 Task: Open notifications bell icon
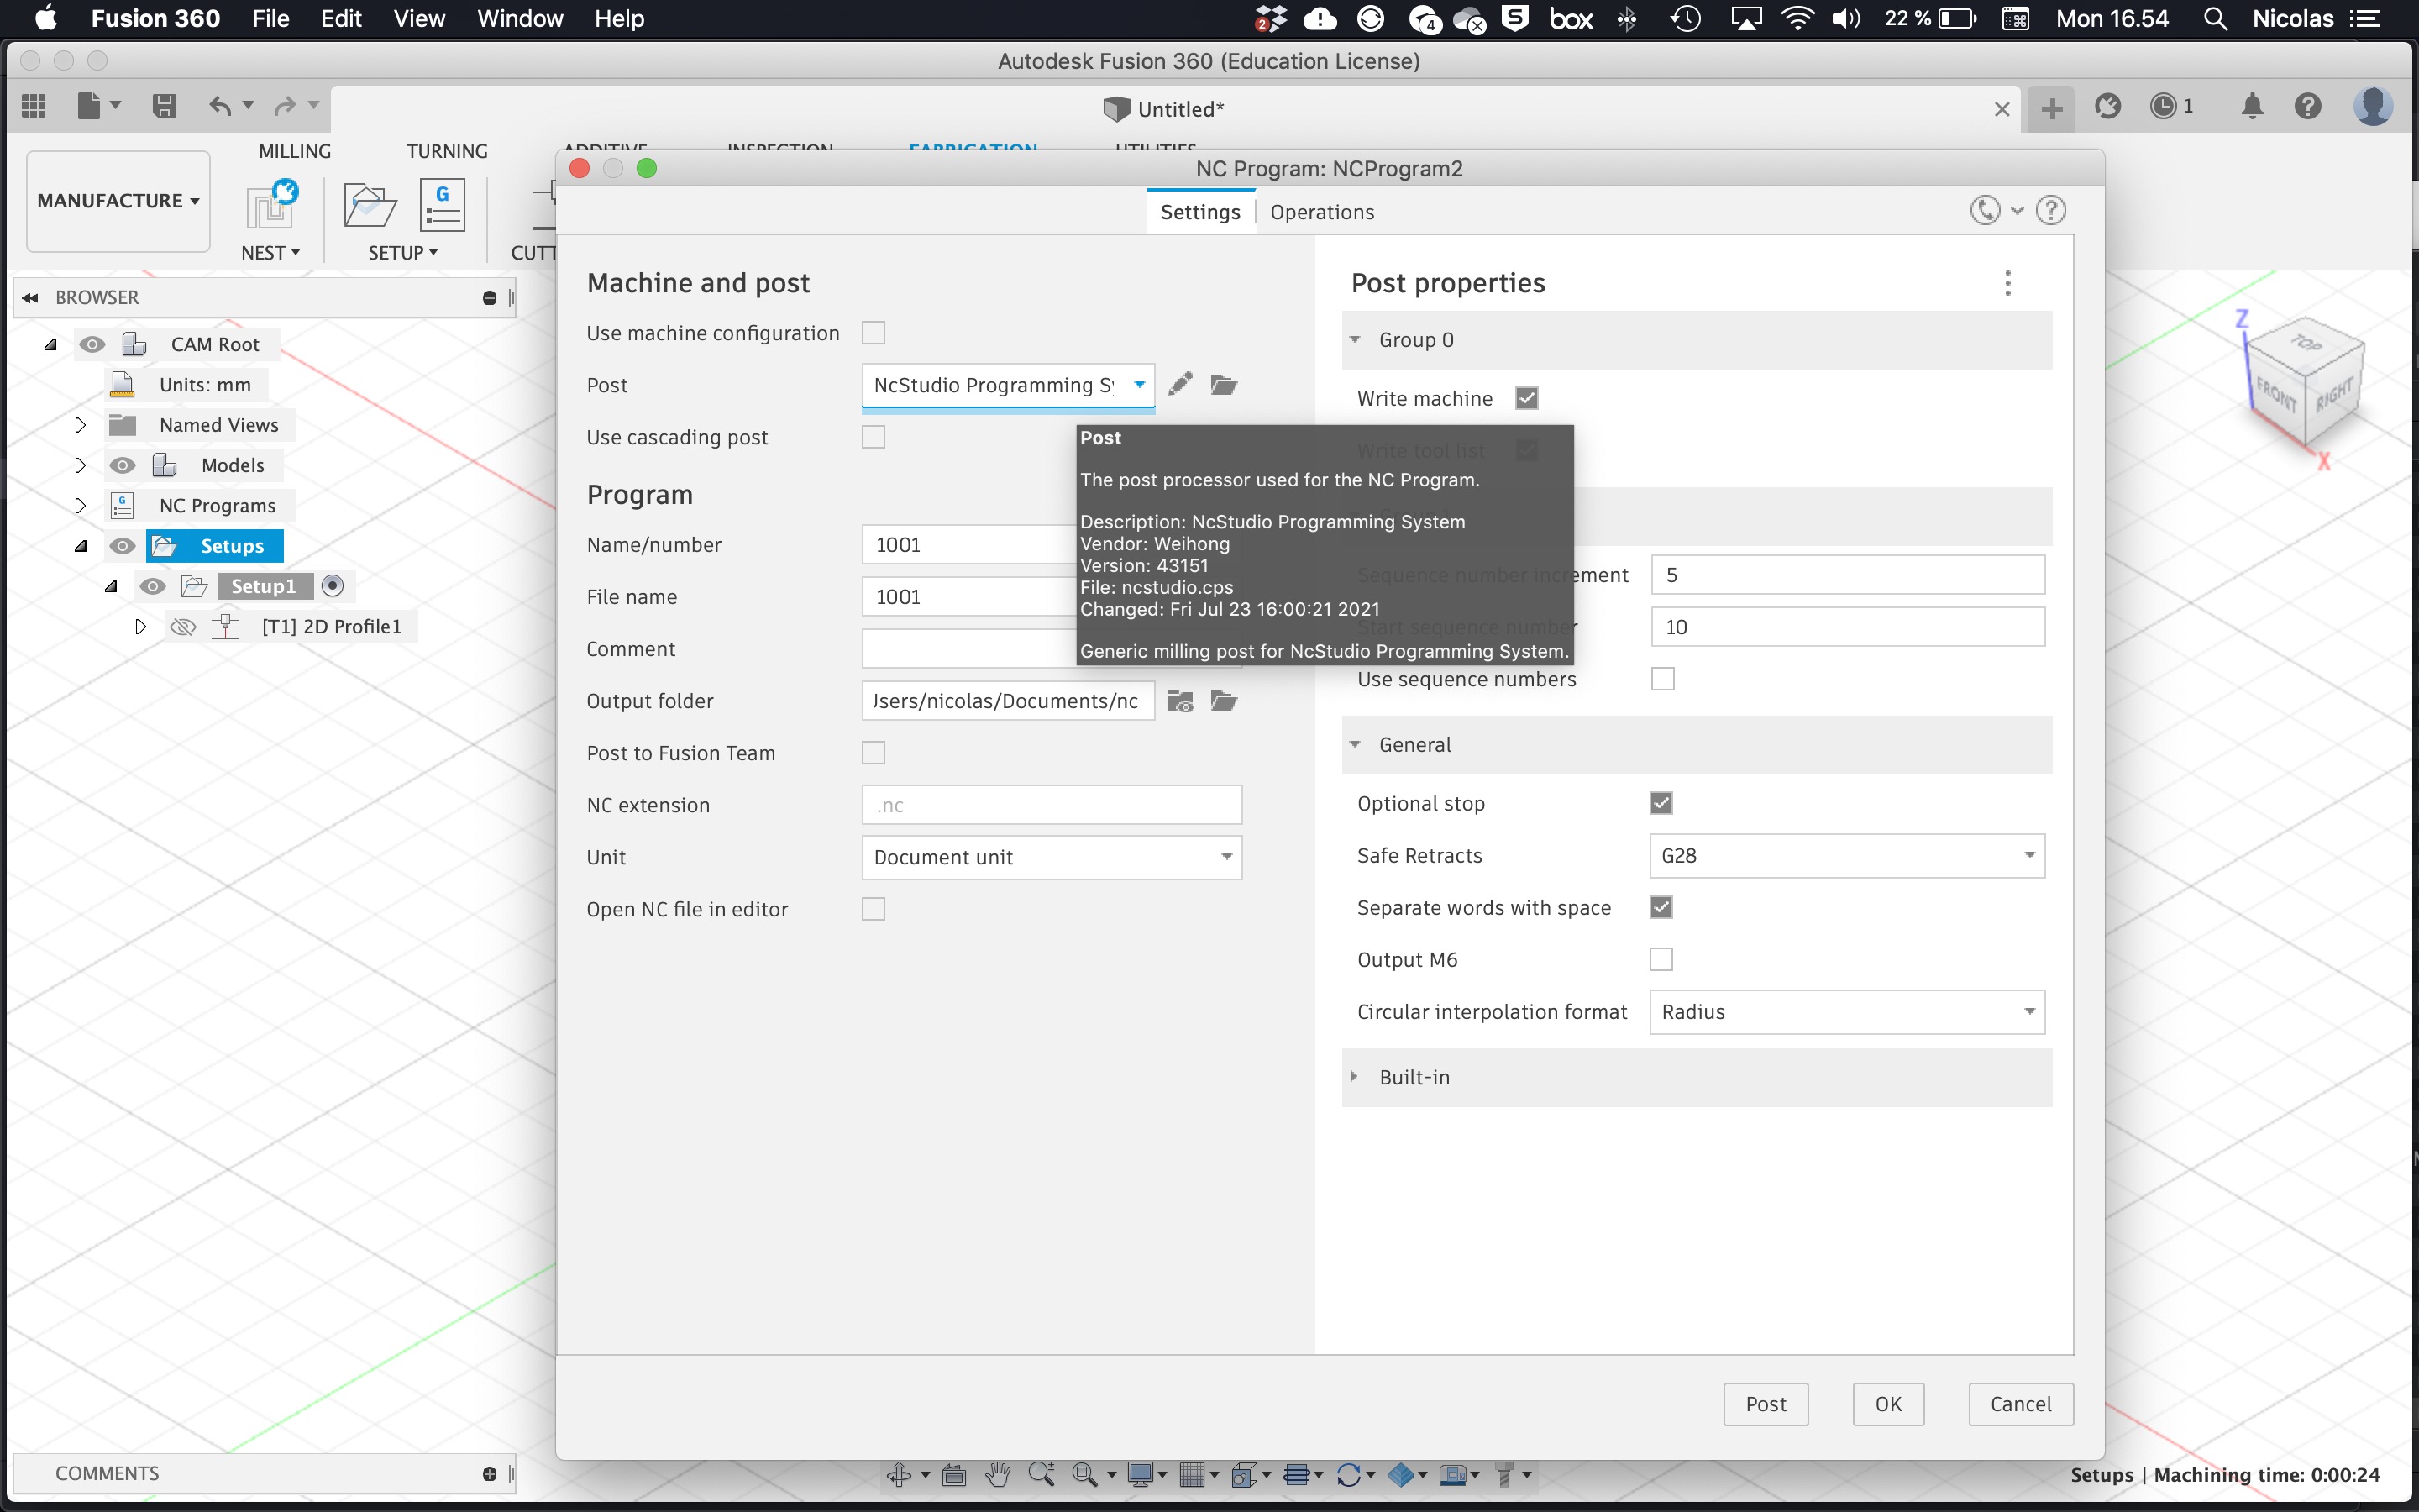tap(2252, 106)
